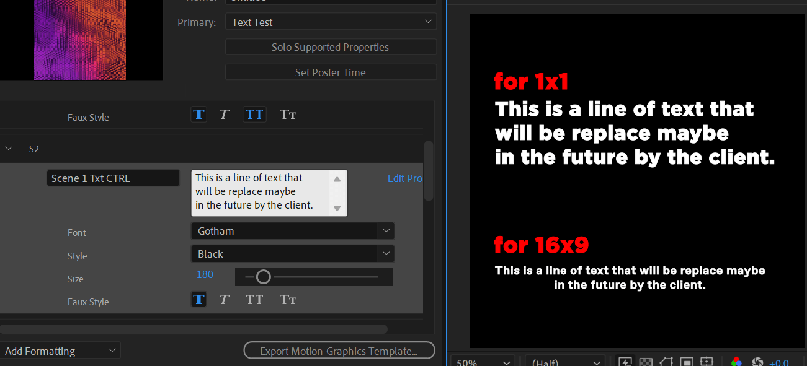Image resolution: width=807 pixels, height=366 pixels.
Task: Open the Show Channel RGB icon
Action: pos(737,362)
